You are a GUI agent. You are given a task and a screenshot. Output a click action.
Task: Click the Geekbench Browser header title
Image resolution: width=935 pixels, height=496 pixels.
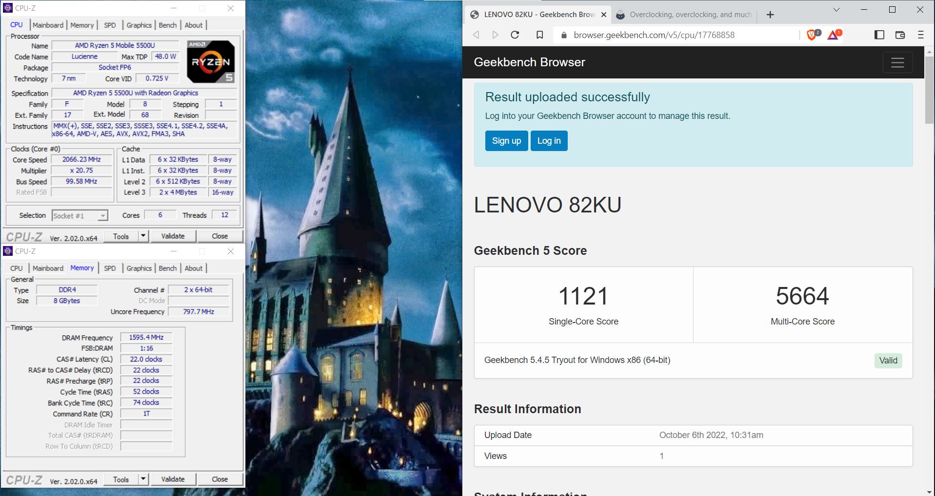[529, 62]
